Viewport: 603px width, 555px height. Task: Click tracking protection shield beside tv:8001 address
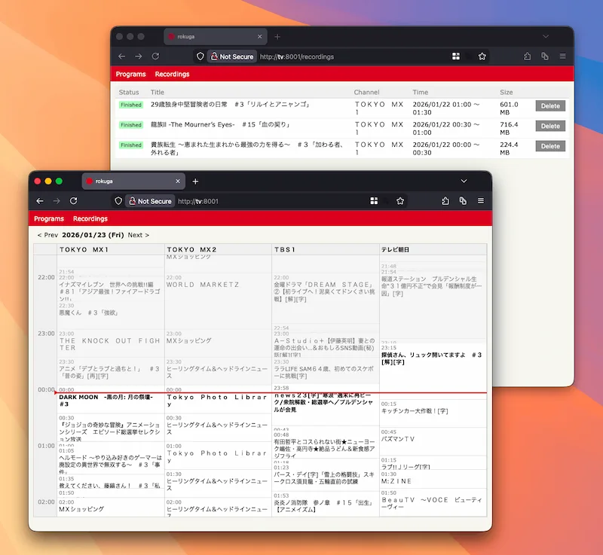pos(118,201)
